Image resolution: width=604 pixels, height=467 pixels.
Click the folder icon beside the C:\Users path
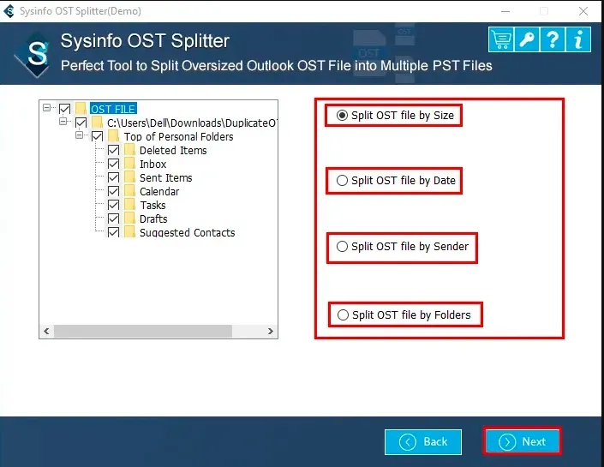point(97,123)
